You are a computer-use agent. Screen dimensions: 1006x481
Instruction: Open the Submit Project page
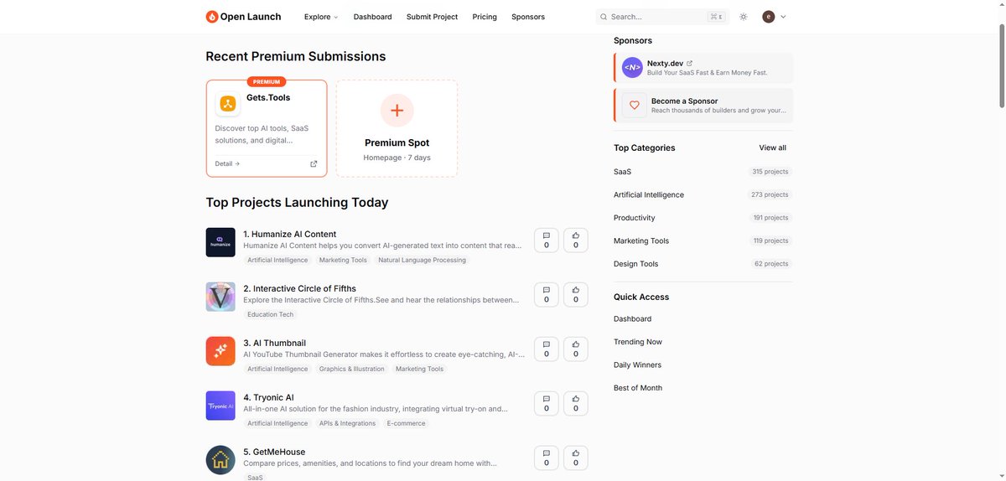(432, 17)
